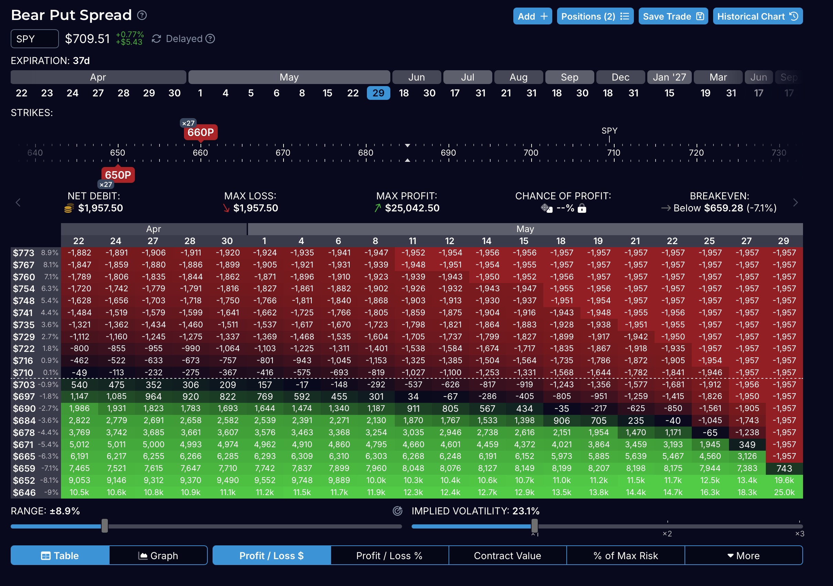Click the question mark icon after Delayed
Screen dimensions: 833x586
tap(210, 39)
